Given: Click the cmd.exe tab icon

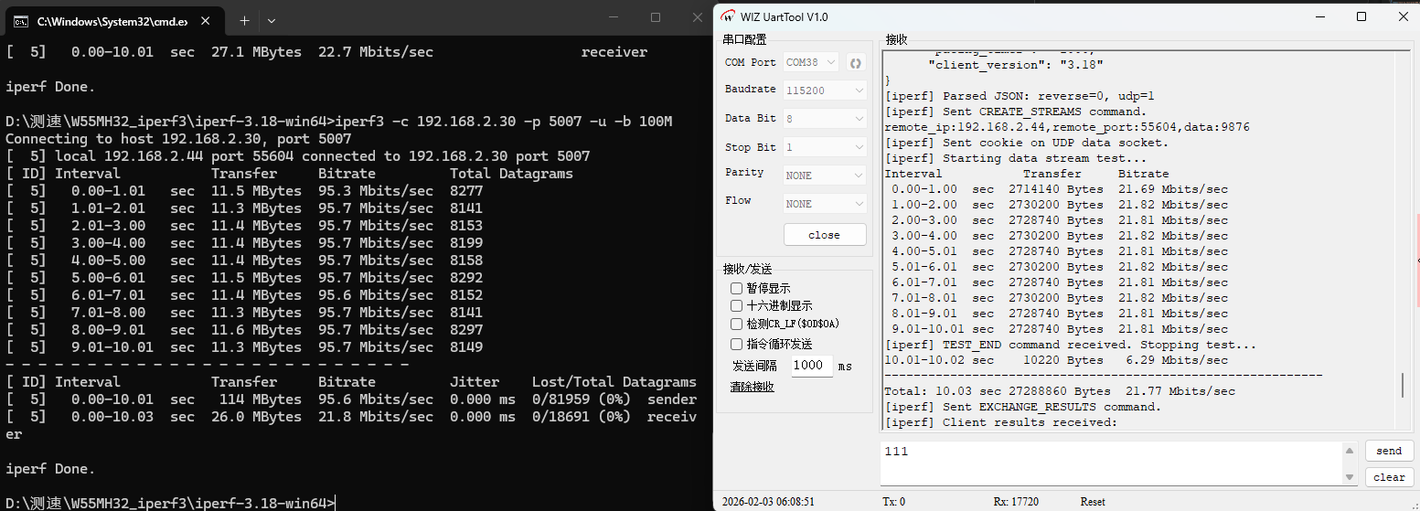Looking at the screenshot, I should (20, 20).
